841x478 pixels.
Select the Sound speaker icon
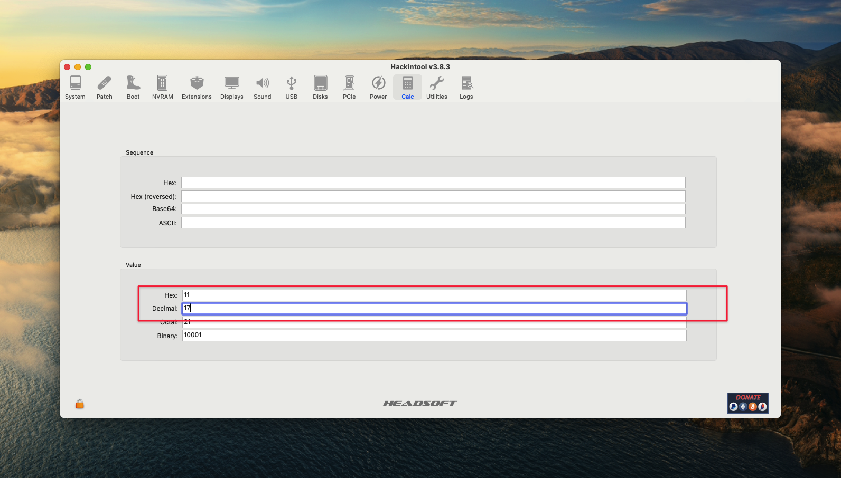[x=263, y=87]
